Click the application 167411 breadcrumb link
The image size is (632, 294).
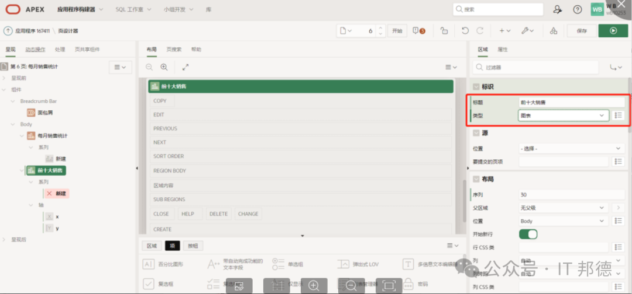click(33, 30)
